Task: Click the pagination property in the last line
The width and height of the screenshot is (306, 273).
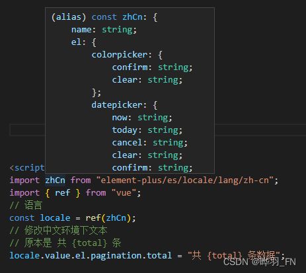Action: tap(116, 256)
